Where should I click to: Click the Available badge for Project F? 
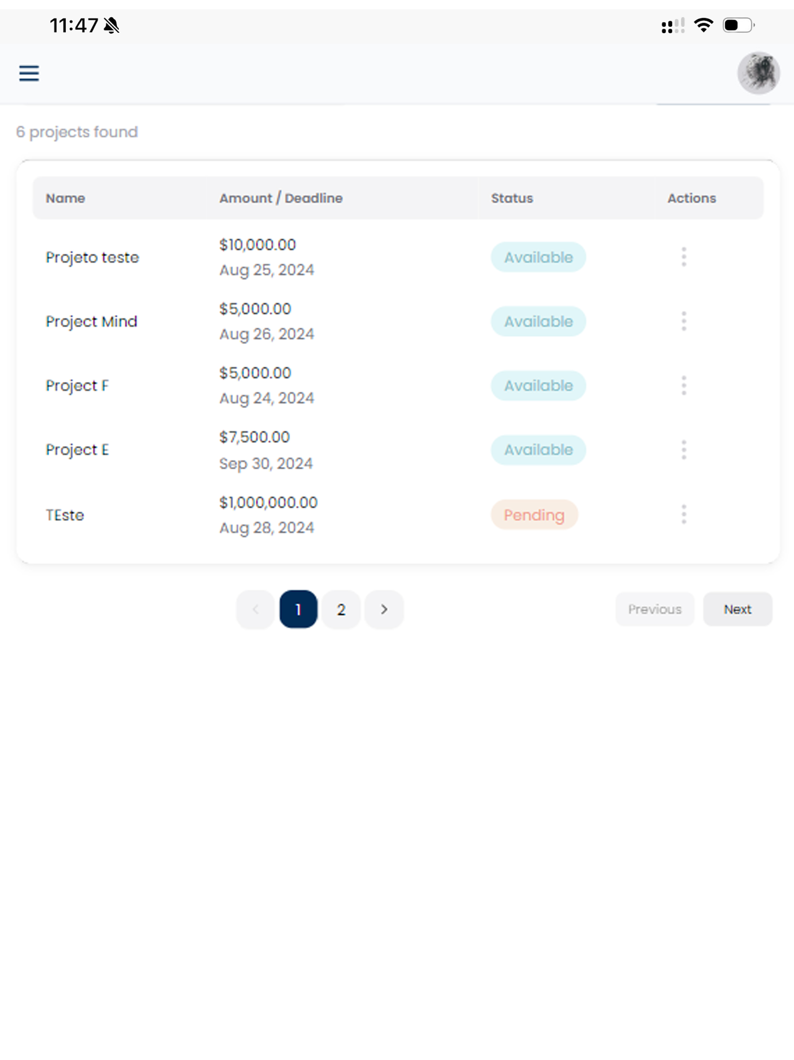(538, 386)
